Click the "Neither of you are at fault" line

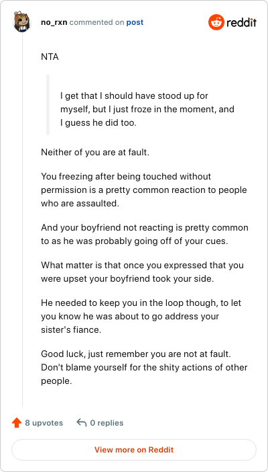(95, 152)
